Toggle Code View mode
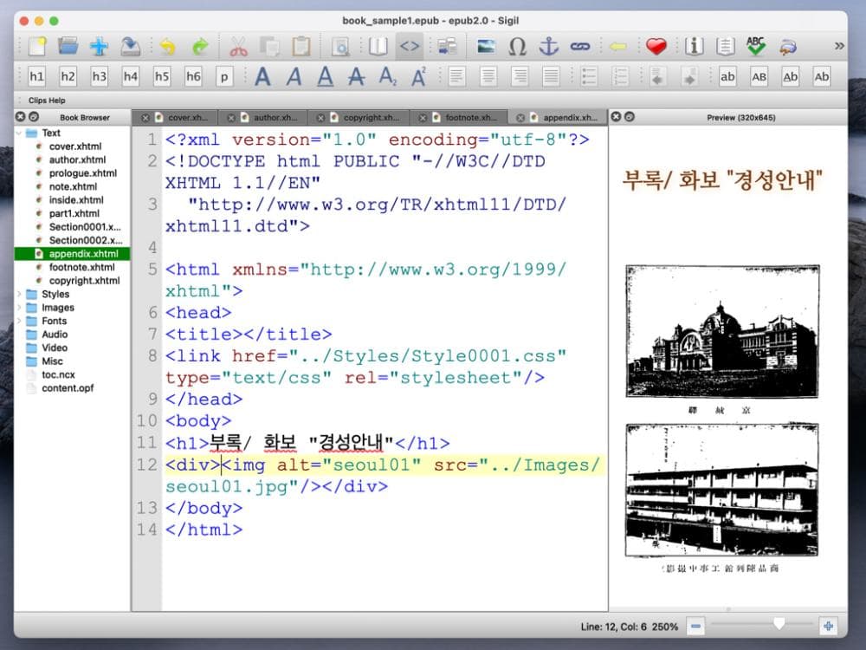This screenshot has width=866, height=650. (x=410, y=47)
